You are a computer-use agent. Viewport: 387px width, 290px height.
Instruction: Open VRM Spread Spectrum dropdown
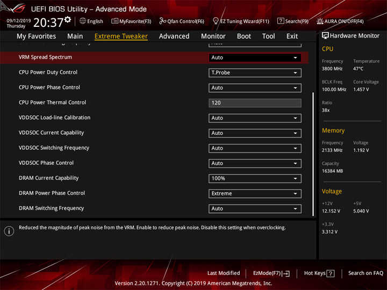pos(255,57)
